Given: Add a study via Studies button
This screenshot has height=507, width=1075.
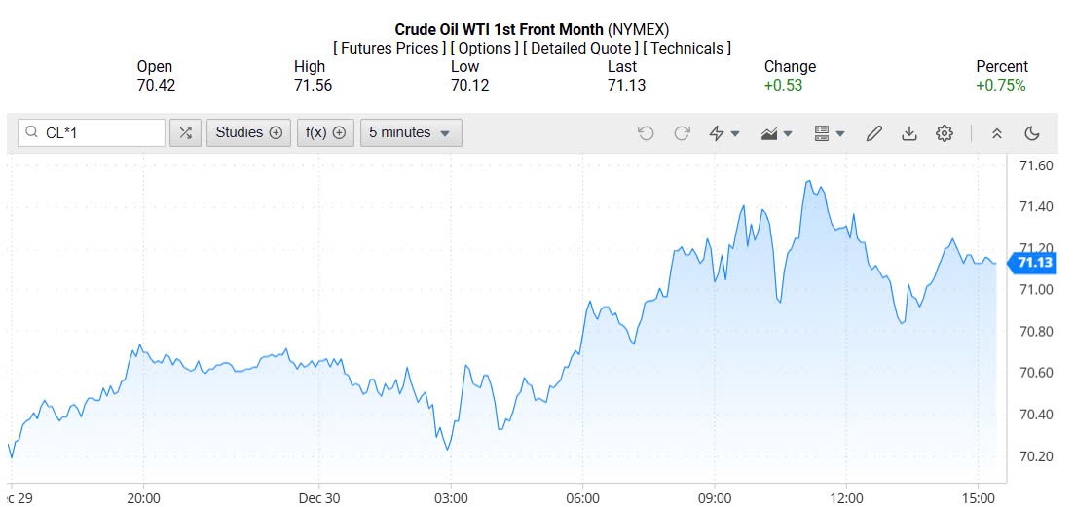Looking at the screenshot, I should pos(248,133).
